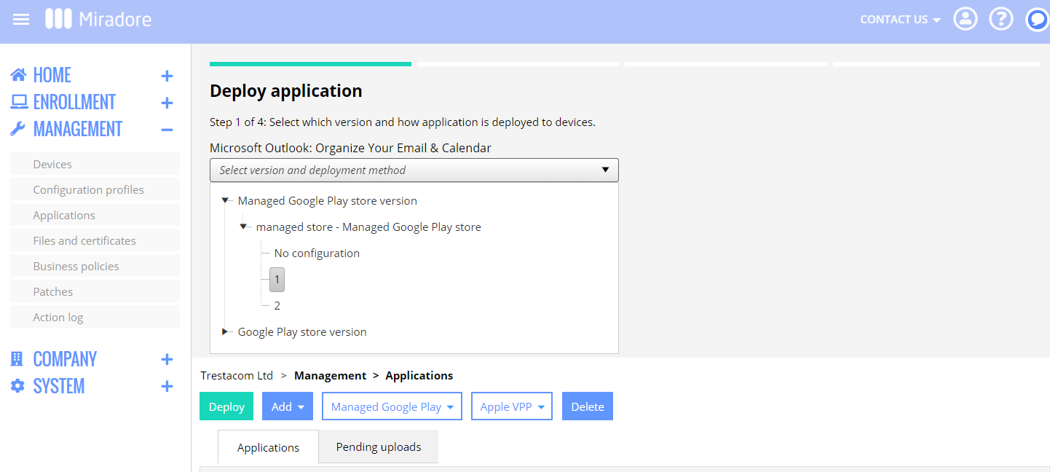Expand the COMPANY section with plus
1050x472 pixels.
click(x=167, y=360)
